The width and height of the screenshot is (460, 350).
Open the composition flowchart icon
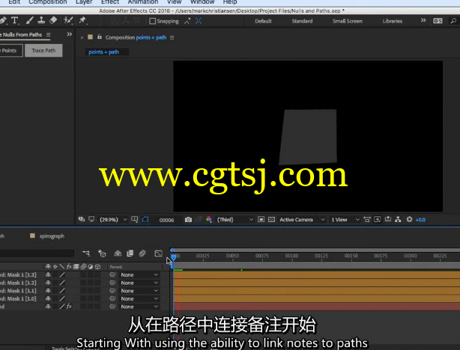click(x=398, y=219)
